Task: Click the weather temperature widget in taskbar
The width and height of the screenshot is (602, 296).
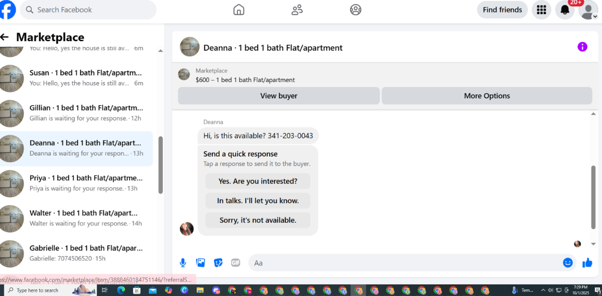Action: pos(523,290)
